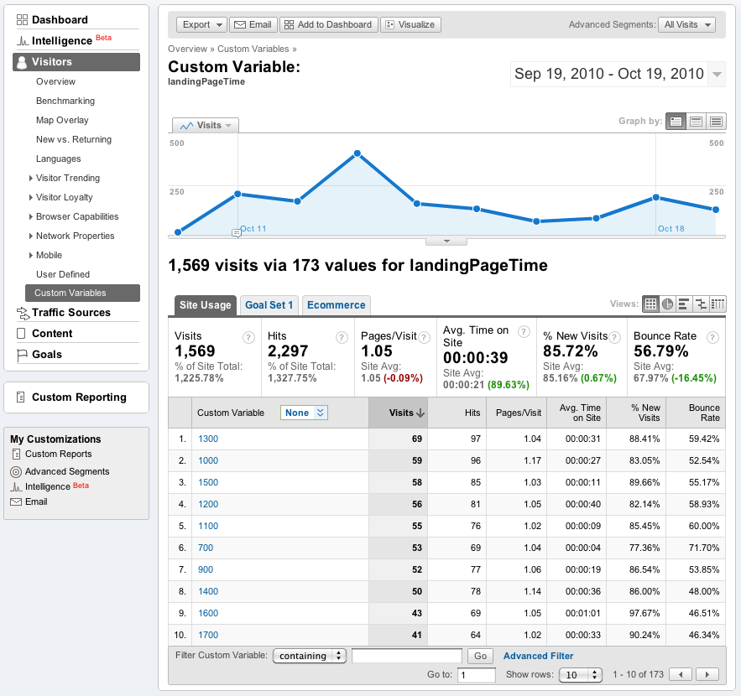Set graph by day

tap(676, 122)
